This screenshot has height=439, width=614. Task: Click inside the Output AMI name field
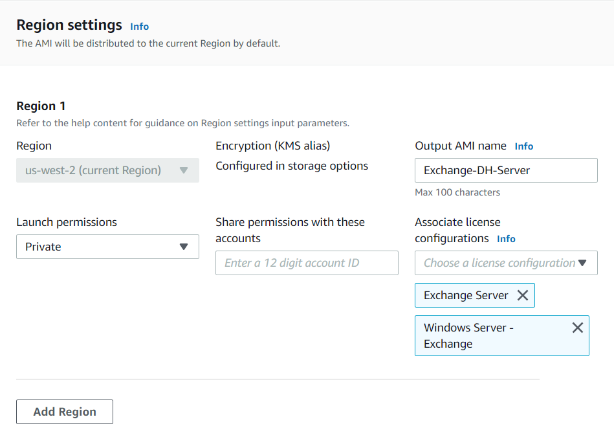pyautogui.click(x=506, y=170)
